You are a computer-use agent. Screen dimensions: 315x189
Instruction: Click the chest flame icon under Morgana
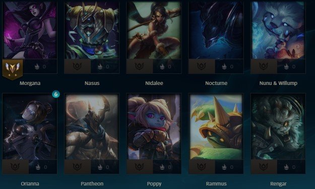coord(37,66)
